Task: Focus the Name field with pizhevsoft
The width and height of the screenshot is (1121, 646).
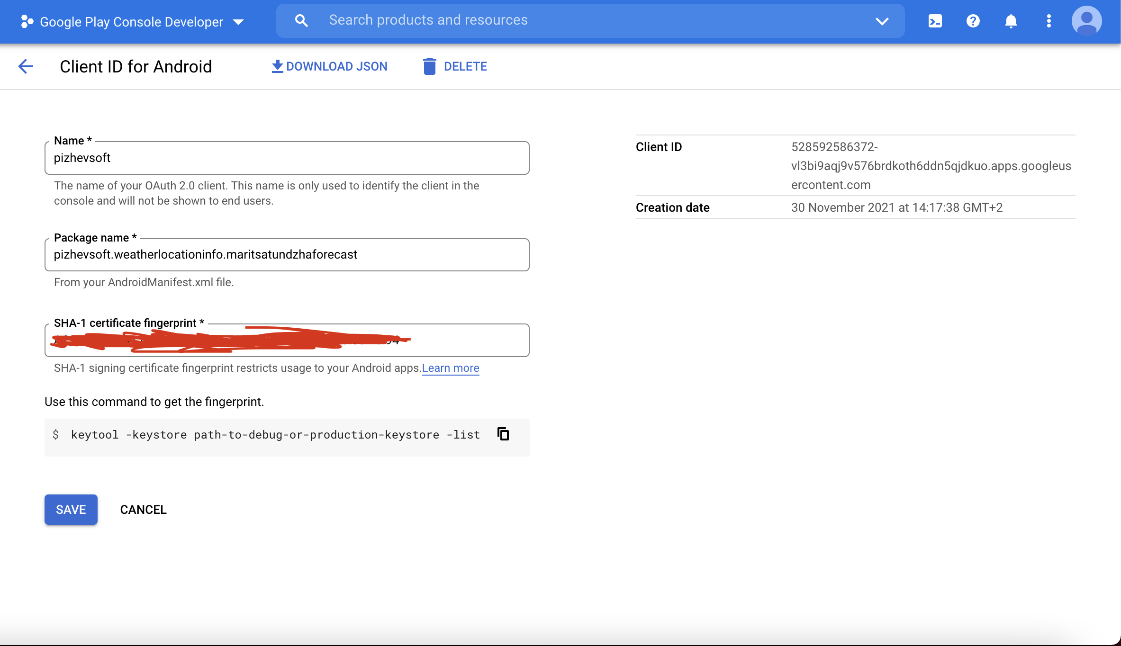Action: (287, 158)
